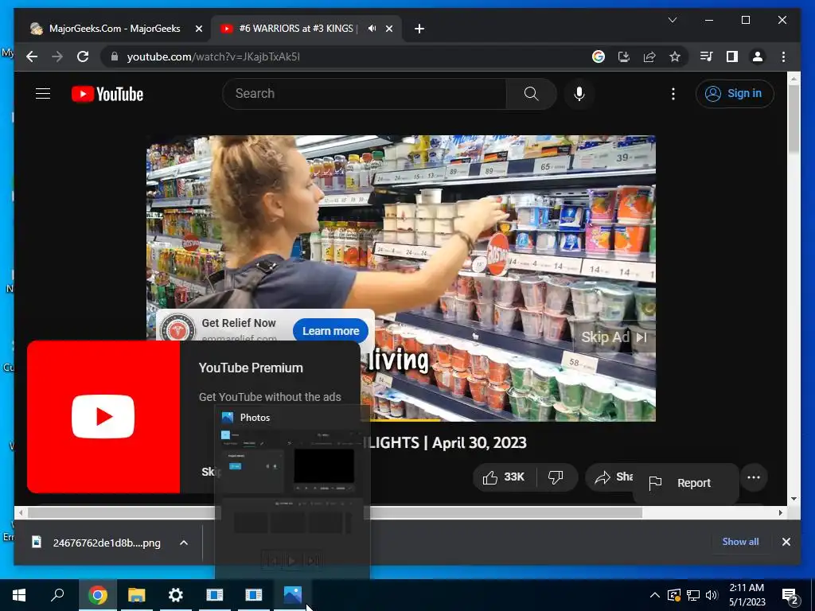Open the Chrome three-dot menu

[x=783, y=56]
